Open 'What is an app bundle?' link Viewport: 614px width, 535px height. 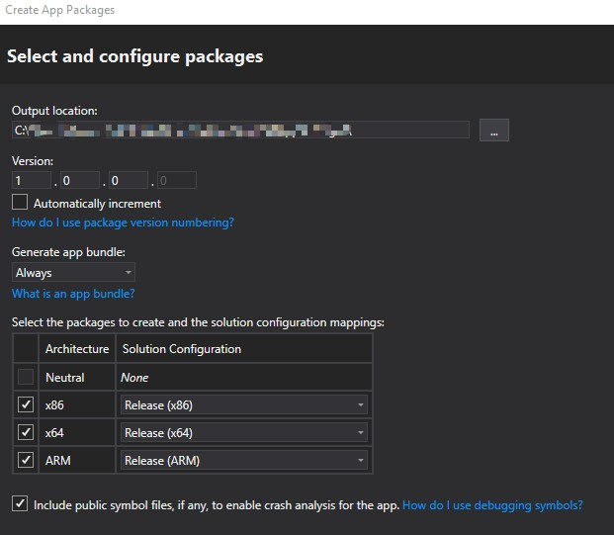[73, 294]
